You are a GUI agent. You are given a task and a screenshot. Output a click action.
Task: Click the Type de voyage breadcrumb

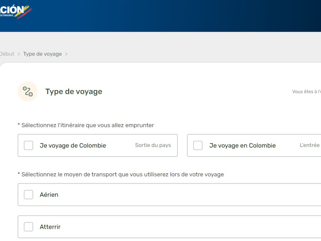pyautogui.click(x=42, y=54)
